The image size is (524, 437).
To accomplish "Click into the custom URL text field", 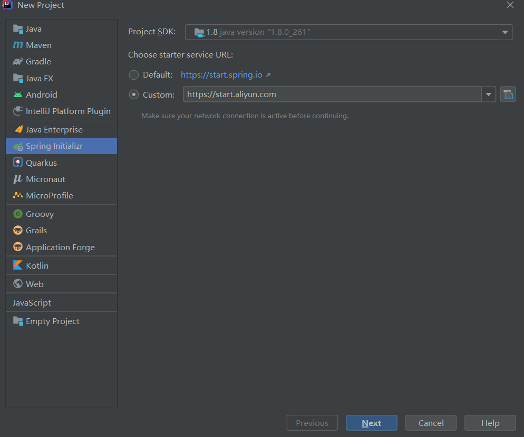I will coord(332,94).
